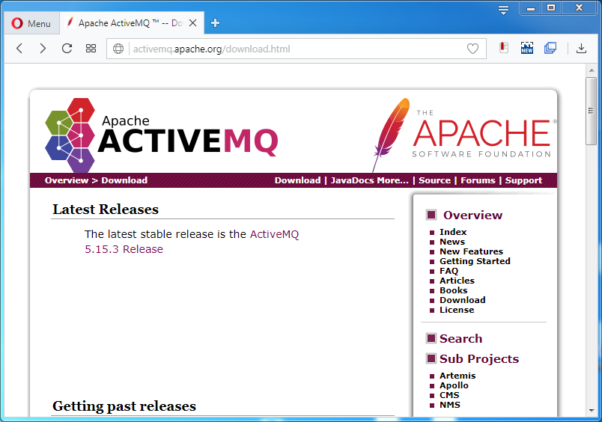Screen dimensions: 602x422
Task: Click the Overview sidebar heading
Action: (x=472, y=215)
